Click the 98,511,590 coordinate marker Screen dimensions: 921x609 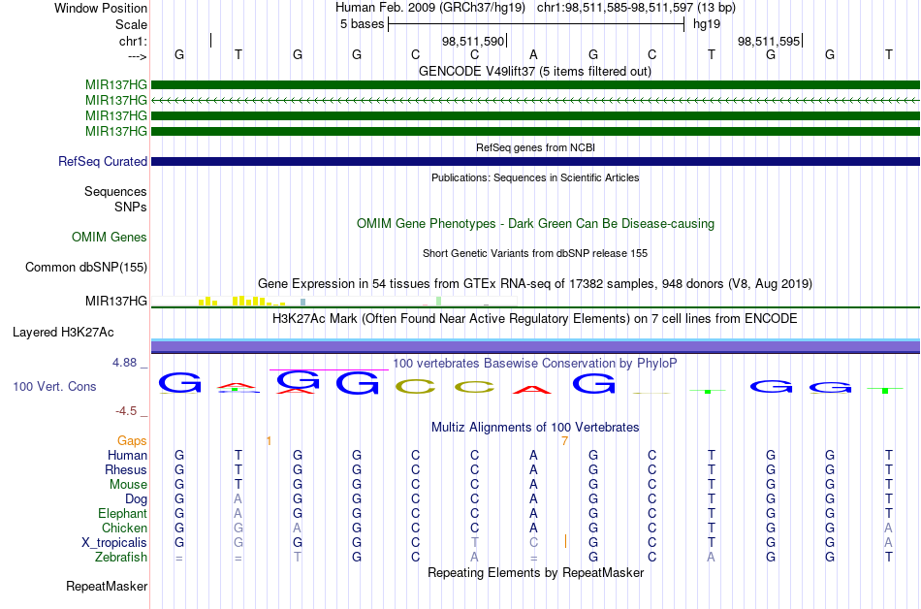click(473, 42)
